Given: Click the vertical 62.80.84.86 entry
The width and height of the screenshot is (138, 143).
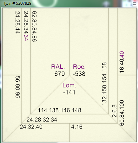Looking at the screenshot, I should 35,27.
